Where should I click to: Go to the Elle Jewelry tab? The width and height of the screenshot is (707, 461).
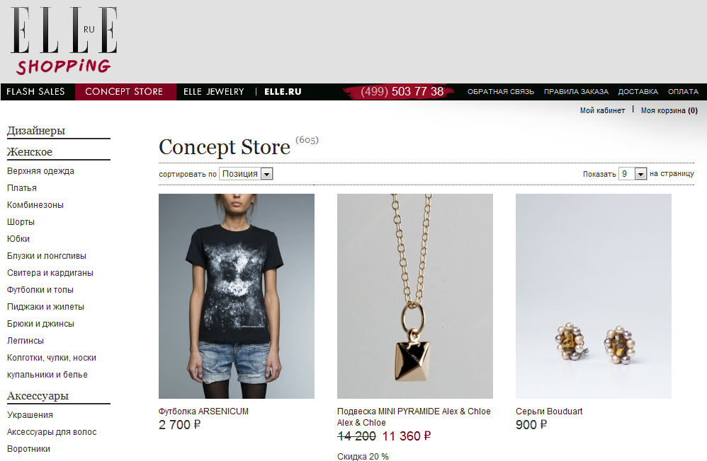[214, 91]
